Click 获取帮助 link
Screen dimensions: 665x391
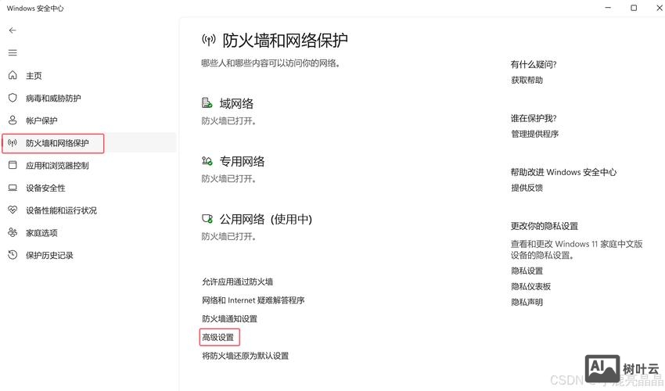tap(527, 80)
